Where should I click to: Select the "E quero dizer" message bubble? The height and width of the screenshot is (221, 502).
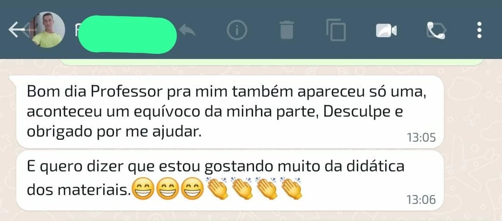pos(229,180)
